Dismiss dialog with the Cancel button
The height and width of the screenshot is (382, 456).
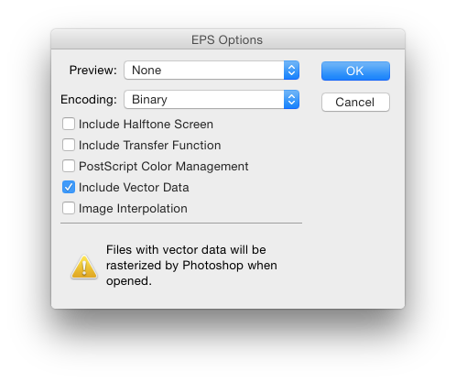point(355,103)
